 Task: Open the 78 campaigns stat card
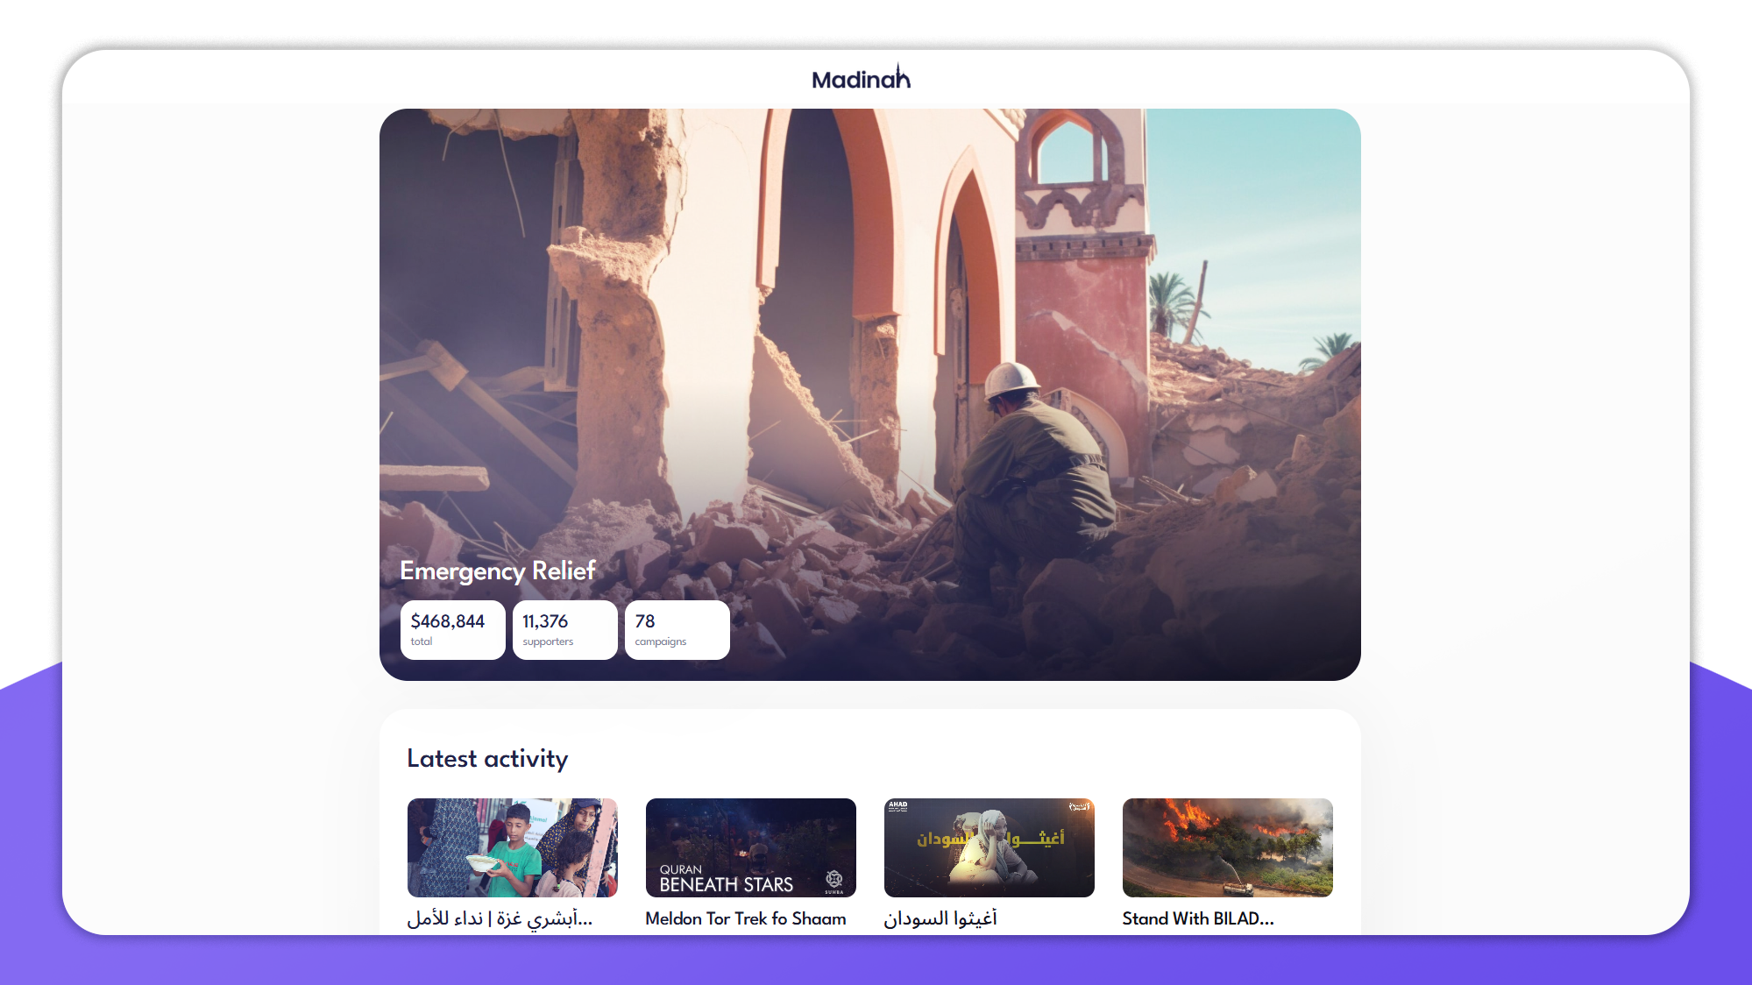pyautogui.click(x=677, y=629)
